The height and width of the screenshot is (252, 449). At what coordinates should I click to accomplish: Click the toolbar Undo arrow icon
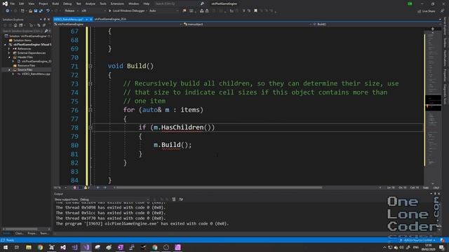coord(48,11)
